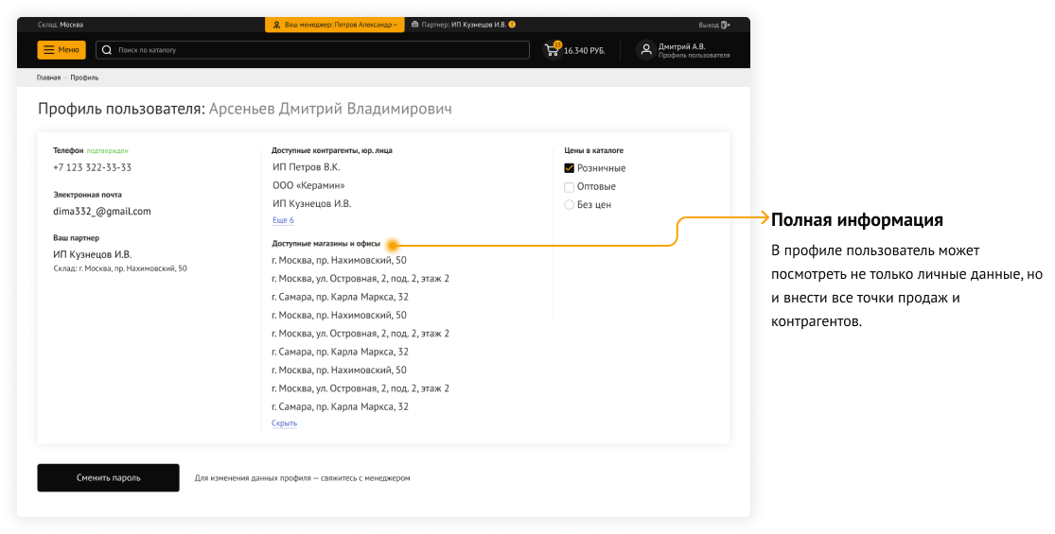Click the partner briefcase icon
The height and width of the screenshot is (534, 1055).
click(x=415, y=25)
